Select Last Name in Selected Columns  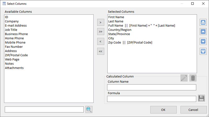(152, 21)
